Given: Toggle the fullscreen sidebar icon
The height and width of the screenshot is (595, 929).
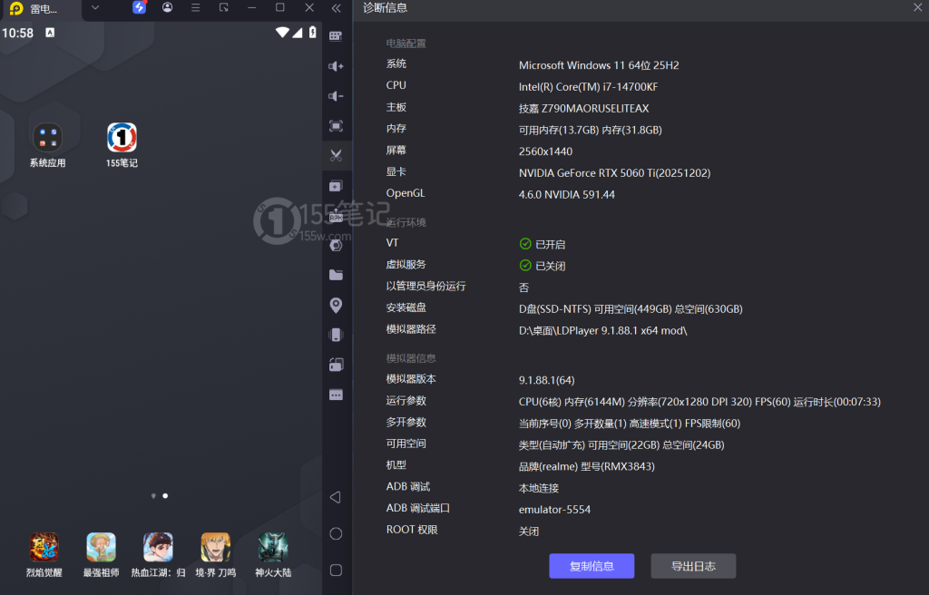Looking at the screenshot, I should click(x=336, y=126).
